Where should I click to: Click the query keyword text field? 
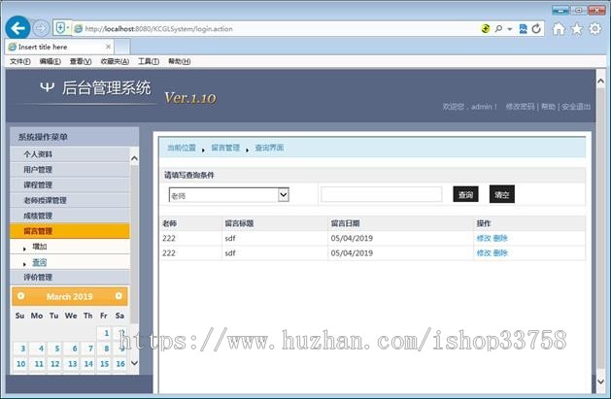381,194
